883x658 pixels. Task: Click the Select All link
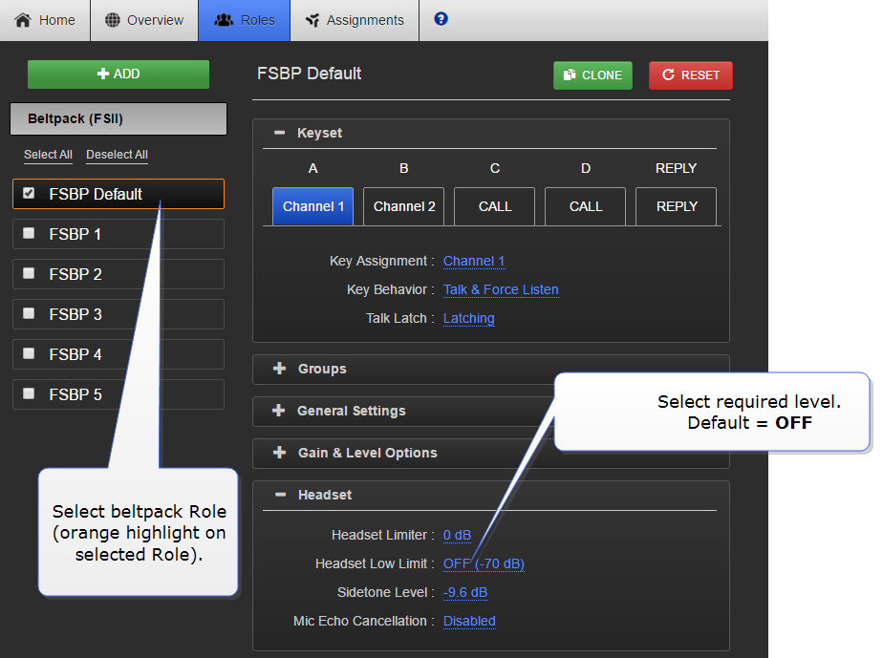pyautogui.click(x=48, y=155)
